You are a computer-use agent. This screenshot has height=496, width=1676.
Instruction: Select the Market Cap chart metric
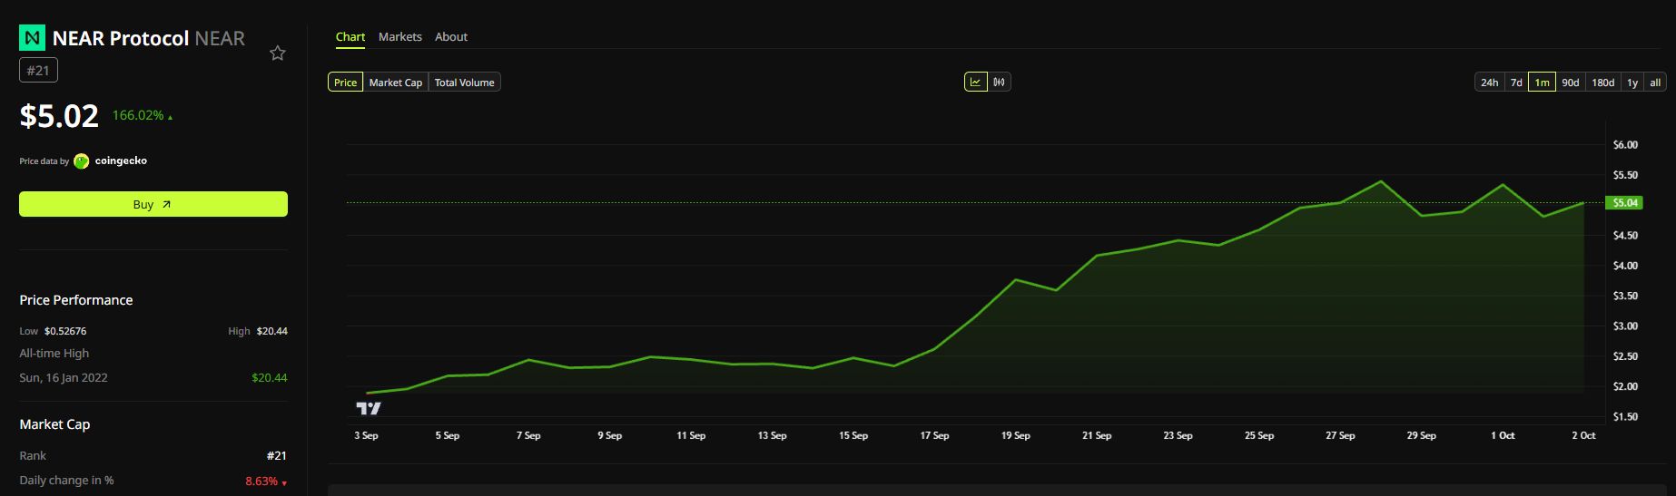[396, 83]
